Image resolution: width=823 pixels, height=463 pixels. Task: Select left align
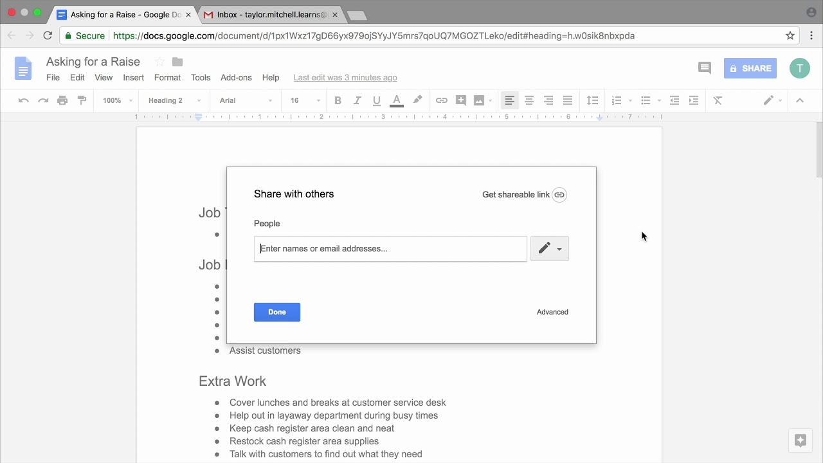[x=510, y=100]
